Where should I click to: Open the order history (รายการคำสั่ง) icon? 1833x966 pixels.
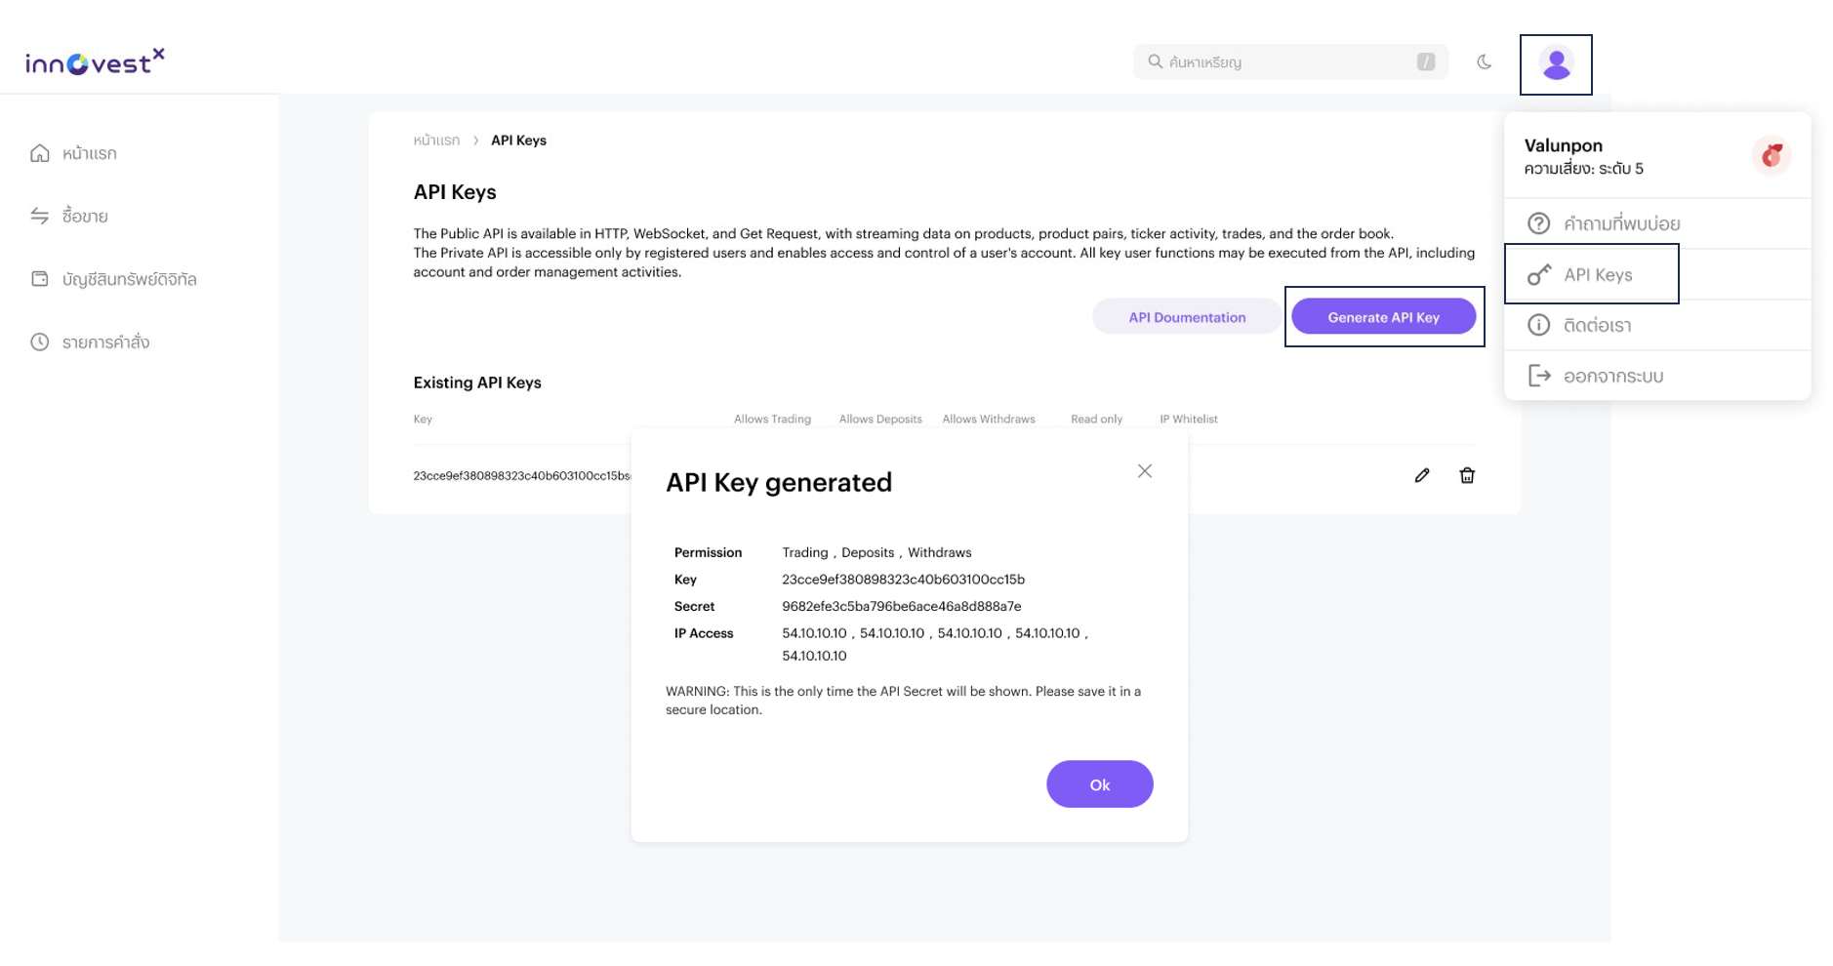click(39, 342)
